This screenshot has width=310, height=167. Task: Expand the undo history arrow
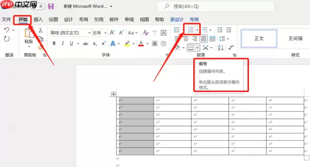click(13, 30)
